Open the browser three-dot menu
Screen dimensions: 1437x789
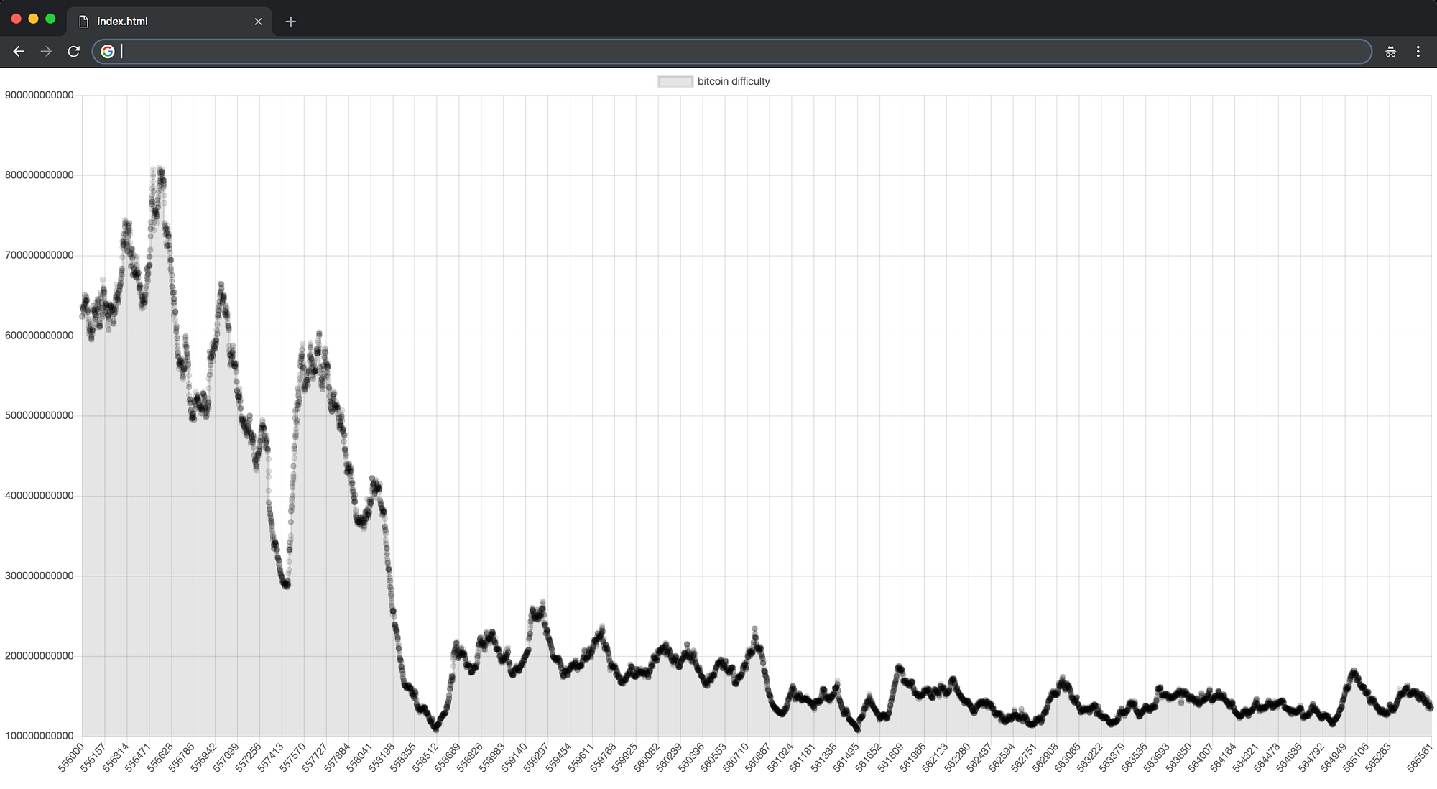[x=1418, y=51]
